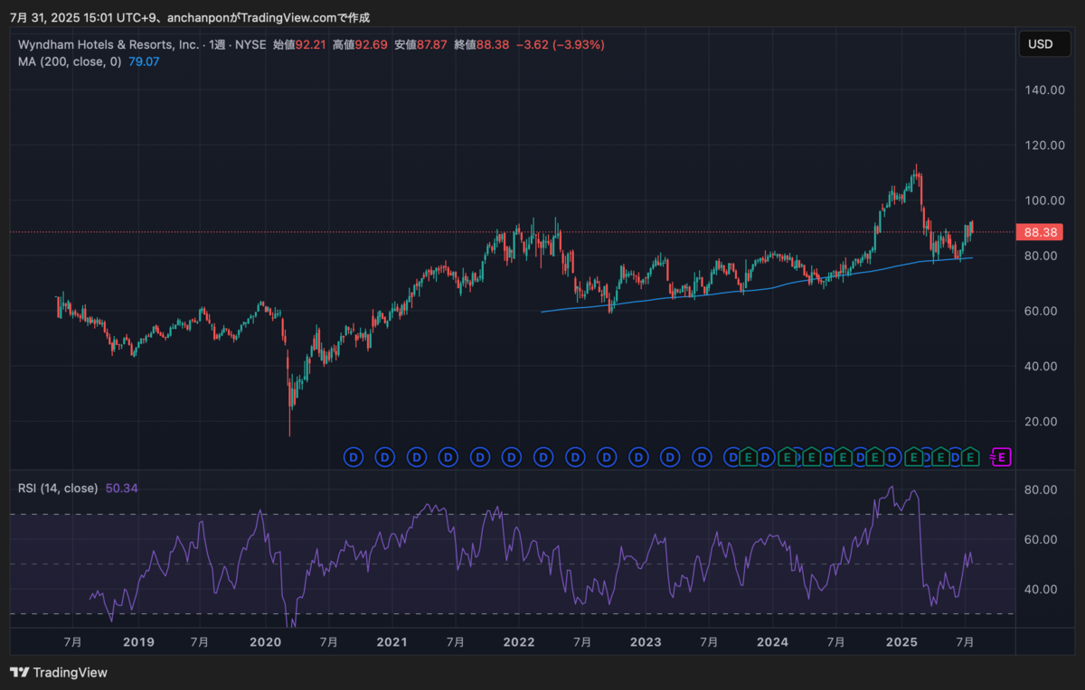Viewport: 1085px width, 690px height.
Task: Select the Wyndham Hotels & Resorts, Inc. symbol title
Action: coord(108,44)
